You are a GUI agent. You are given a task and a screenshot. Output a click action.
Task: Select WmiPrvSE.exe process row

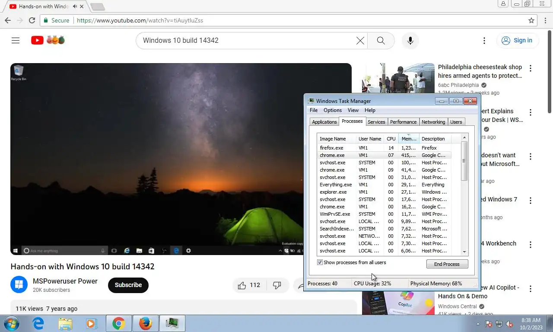coord(384,214)
